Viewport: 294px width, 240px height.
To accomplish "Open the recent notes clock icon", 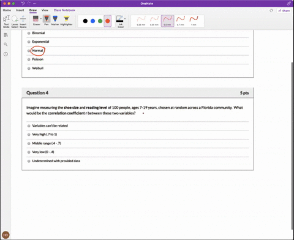I will (x=6, y=54).
